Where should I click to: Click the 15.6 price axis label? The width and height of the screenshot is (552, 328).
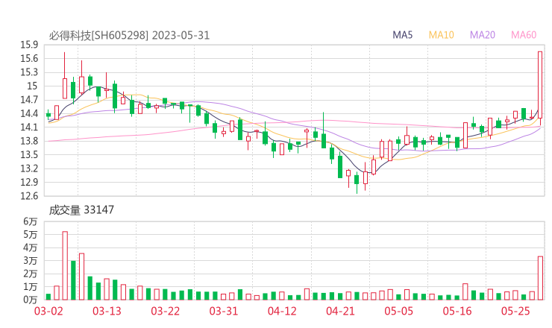pos(29,59)
